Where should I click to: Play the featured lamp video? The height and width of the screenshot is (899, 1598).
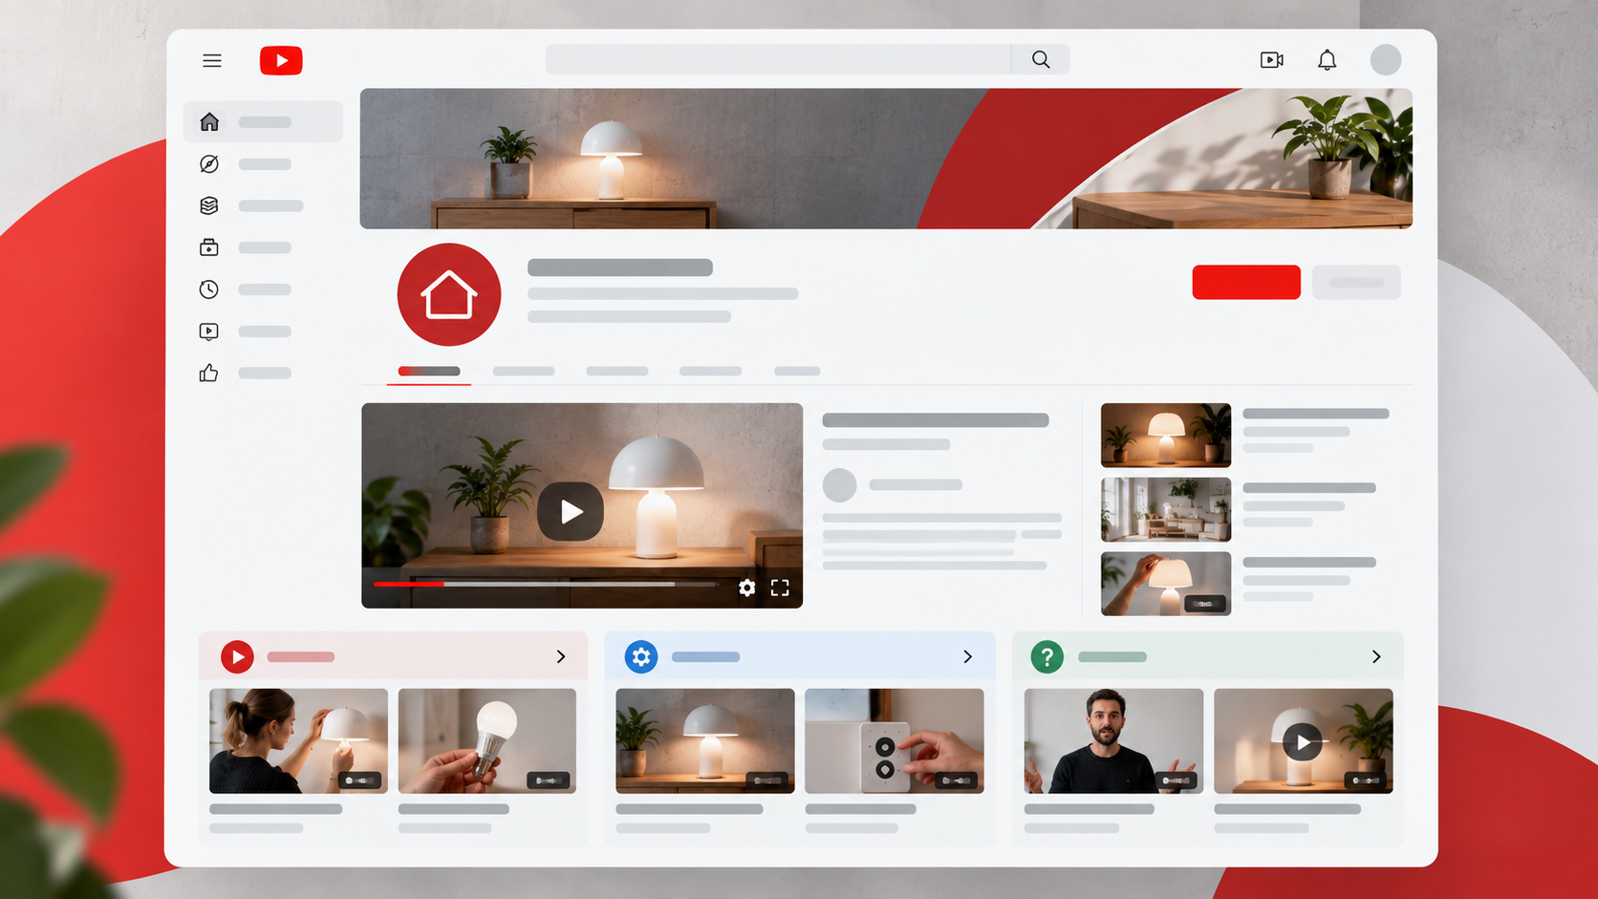571,512
